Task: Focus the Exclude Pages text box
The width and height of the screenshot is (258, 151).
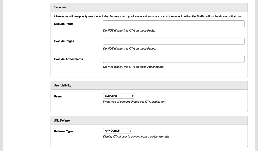Action: click(174, 41)
